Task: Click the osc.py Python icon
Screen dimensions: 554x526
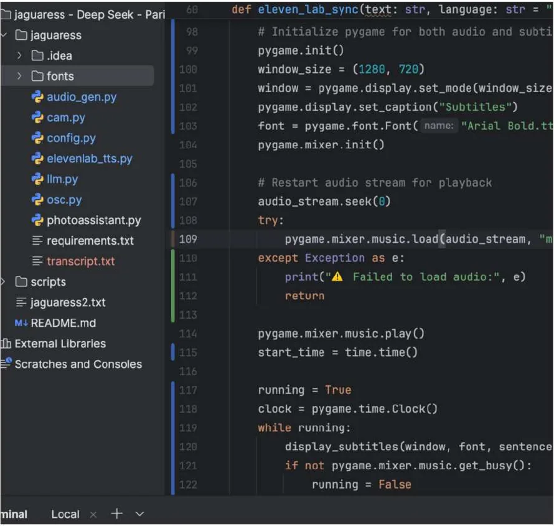Action: coord(37,200)
